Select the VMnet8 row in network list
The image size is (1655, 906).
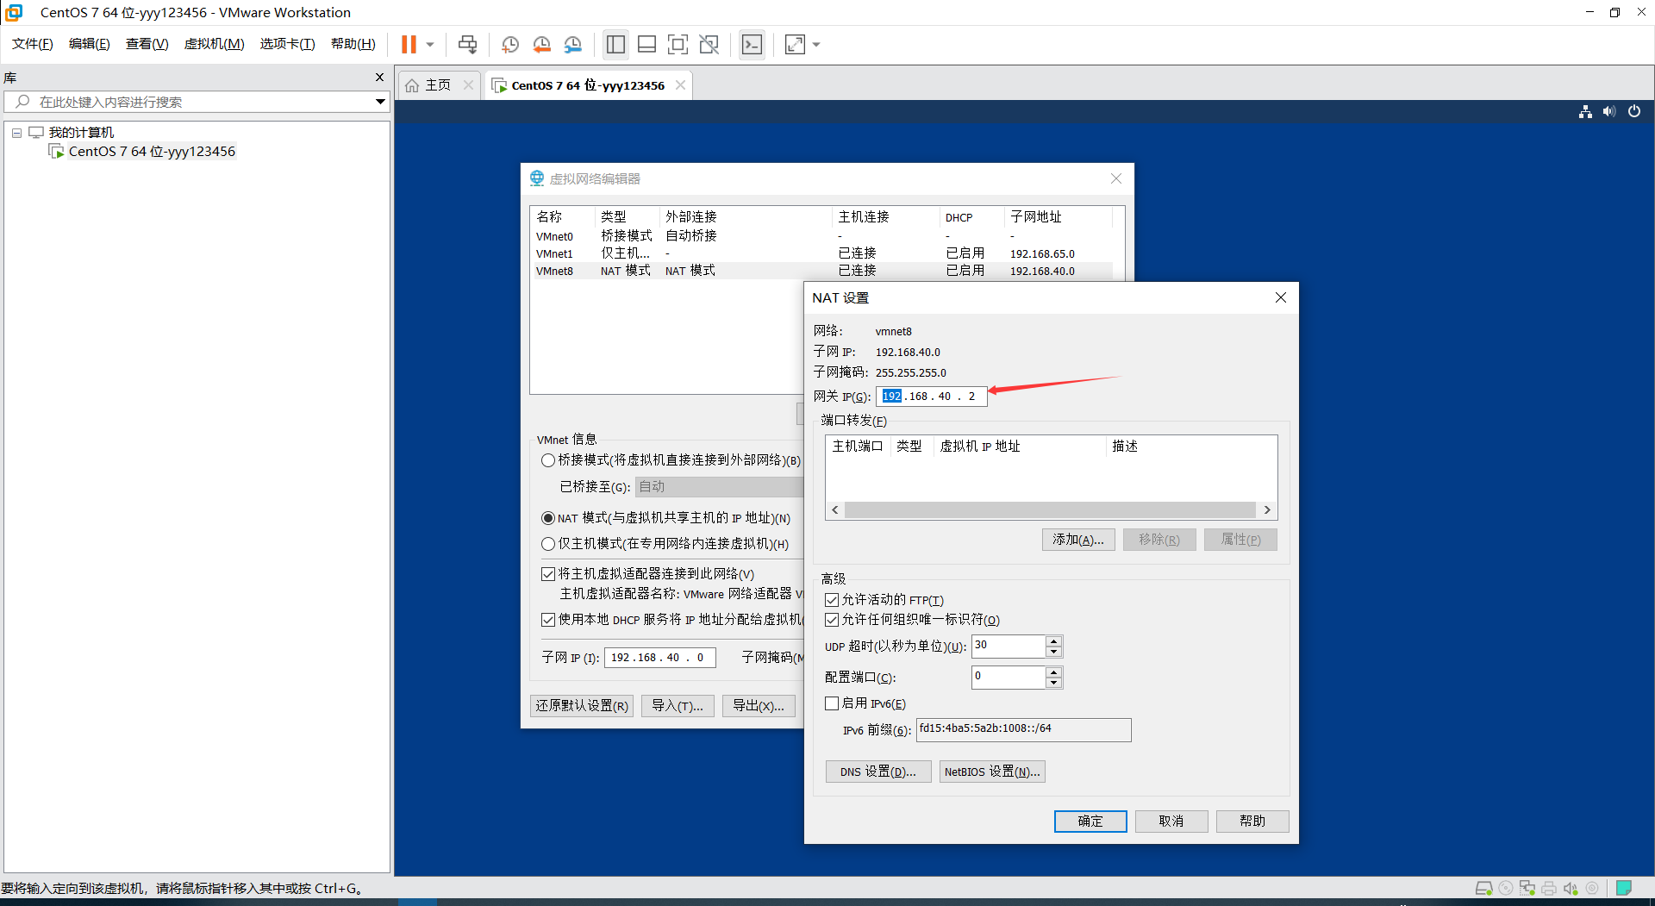coord(821,271)
